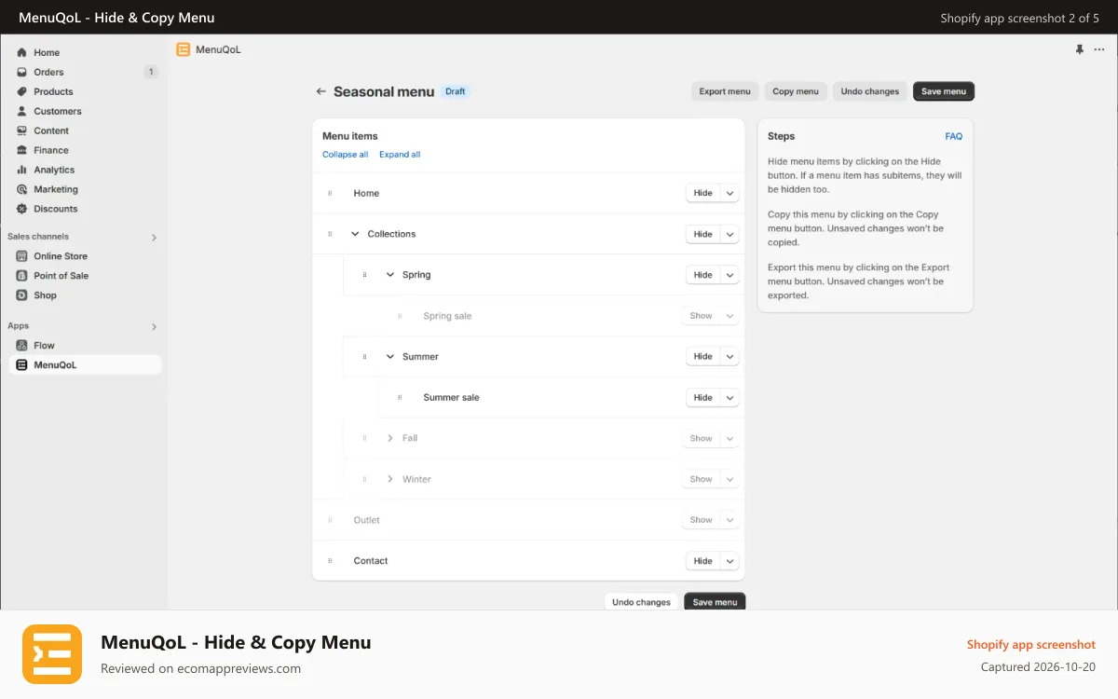Click drag handle icon for Summer sale row
1118x699 pixels.
pyautogui.click(x=400, y=397)
